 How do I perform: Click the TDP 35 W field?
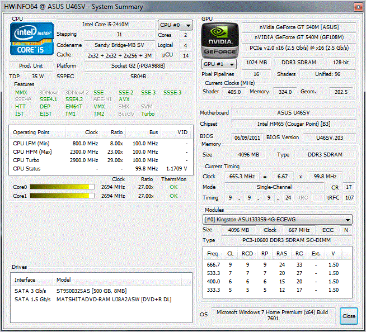[37, 76]
